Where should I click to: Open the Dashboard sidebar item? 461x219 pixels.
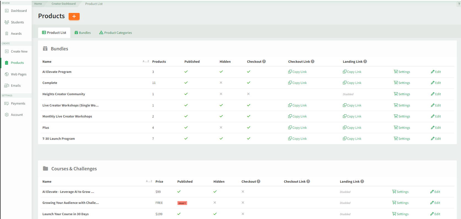point(16,11)
